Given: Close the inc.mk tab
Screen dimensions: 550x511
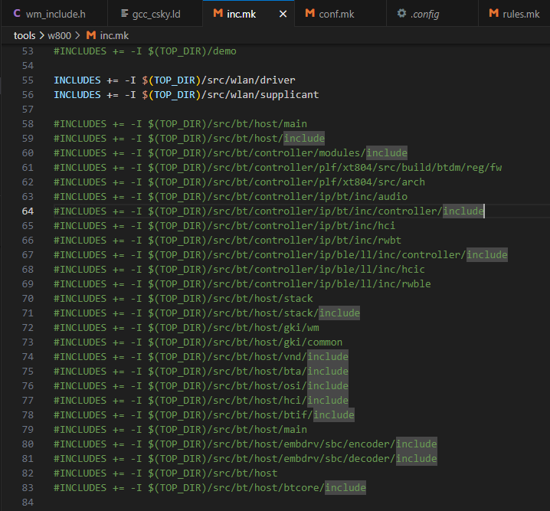Looking at the screenshot, I should tap(283, 14).
